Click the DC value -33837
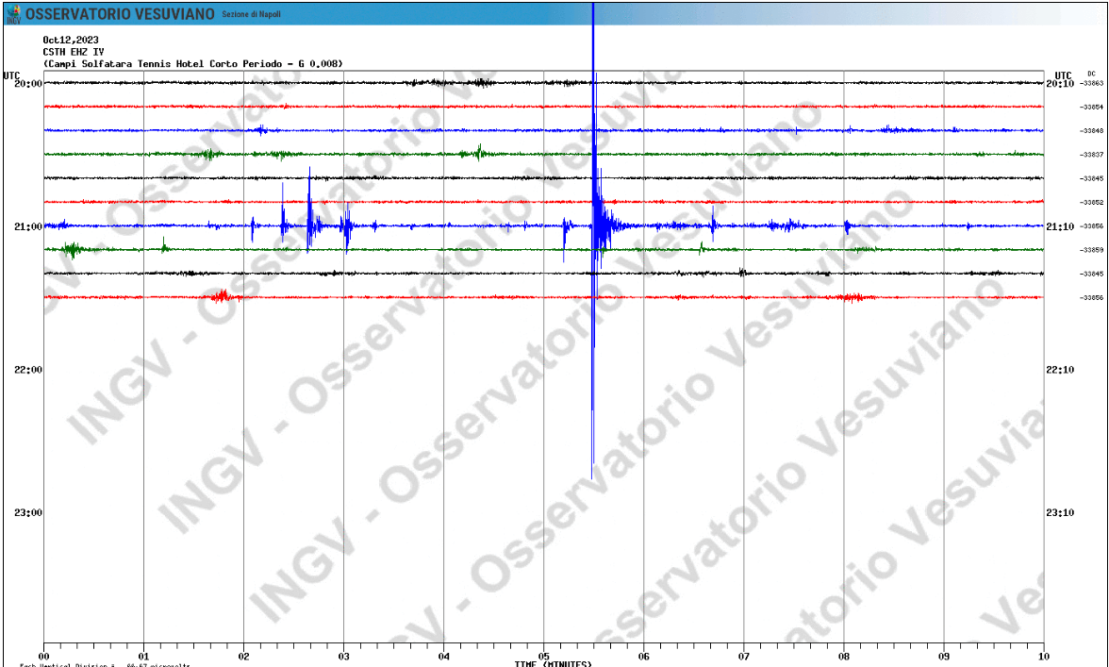This screenshot has width=1109, height=667. click(x=1091, y=155)
